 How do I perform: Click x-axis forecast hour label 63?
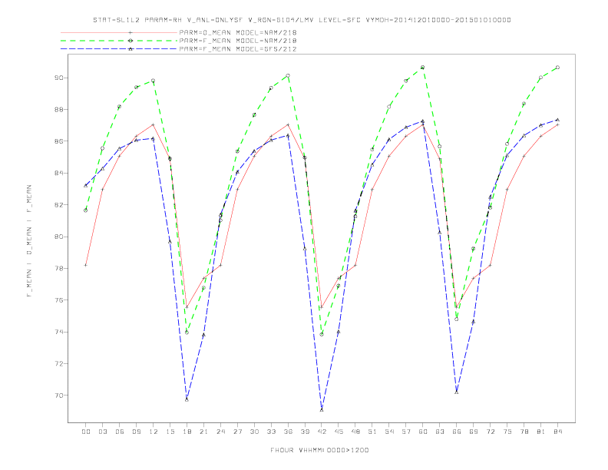pyautogui.click(x=440, y=432)
